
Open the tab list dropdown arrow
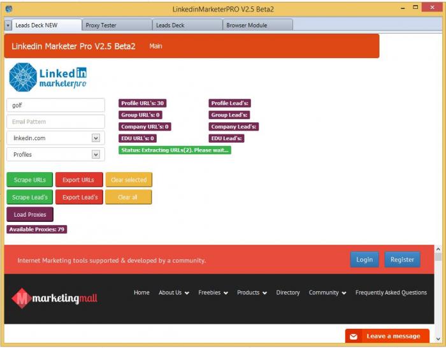(x=8, y=25)
